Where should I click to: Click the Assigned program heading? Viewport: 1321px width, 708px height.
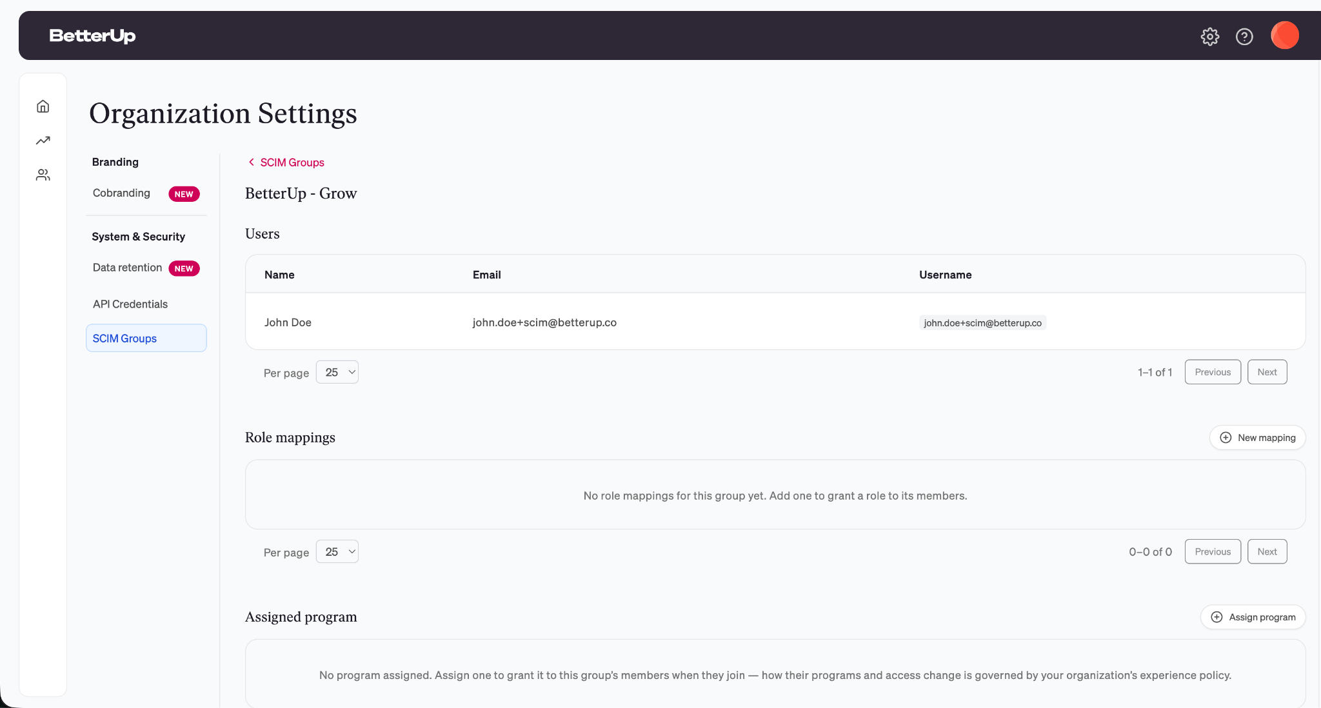coord(301,617)
